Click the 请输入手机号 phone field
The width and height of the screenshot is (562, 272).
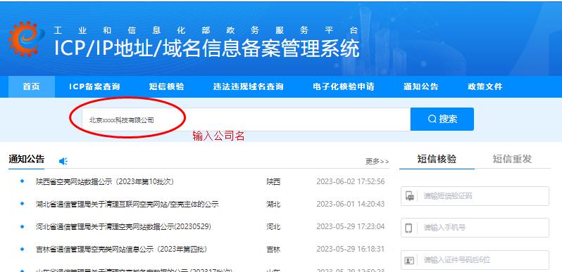475,228
